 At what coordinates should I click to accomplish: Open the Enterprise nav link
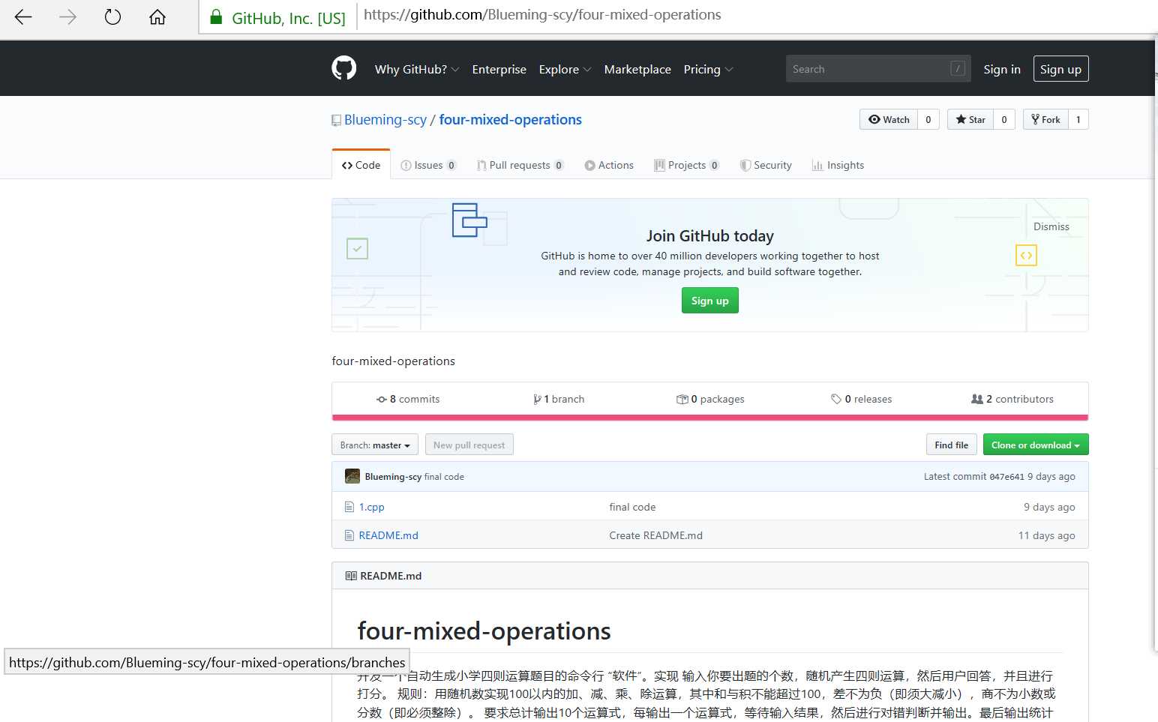[x=499, y=69]
